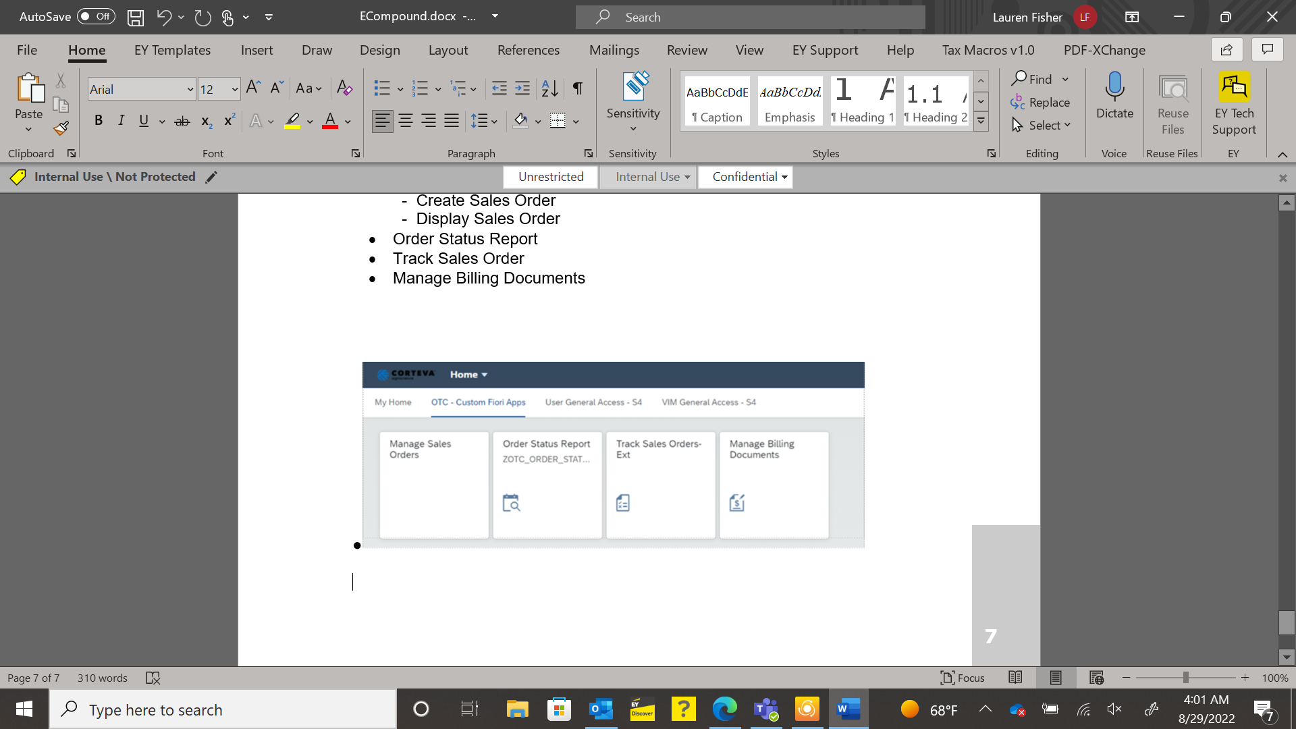Image resolution: width=1296 pixels, height=729 pixels.
Task: Expand the Confidential sensitivity dropdown
Action: [784, 177]
